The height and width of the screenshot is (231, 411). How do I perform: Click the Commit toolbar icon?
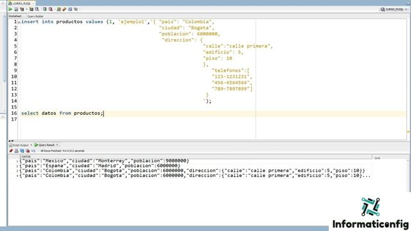45,9
